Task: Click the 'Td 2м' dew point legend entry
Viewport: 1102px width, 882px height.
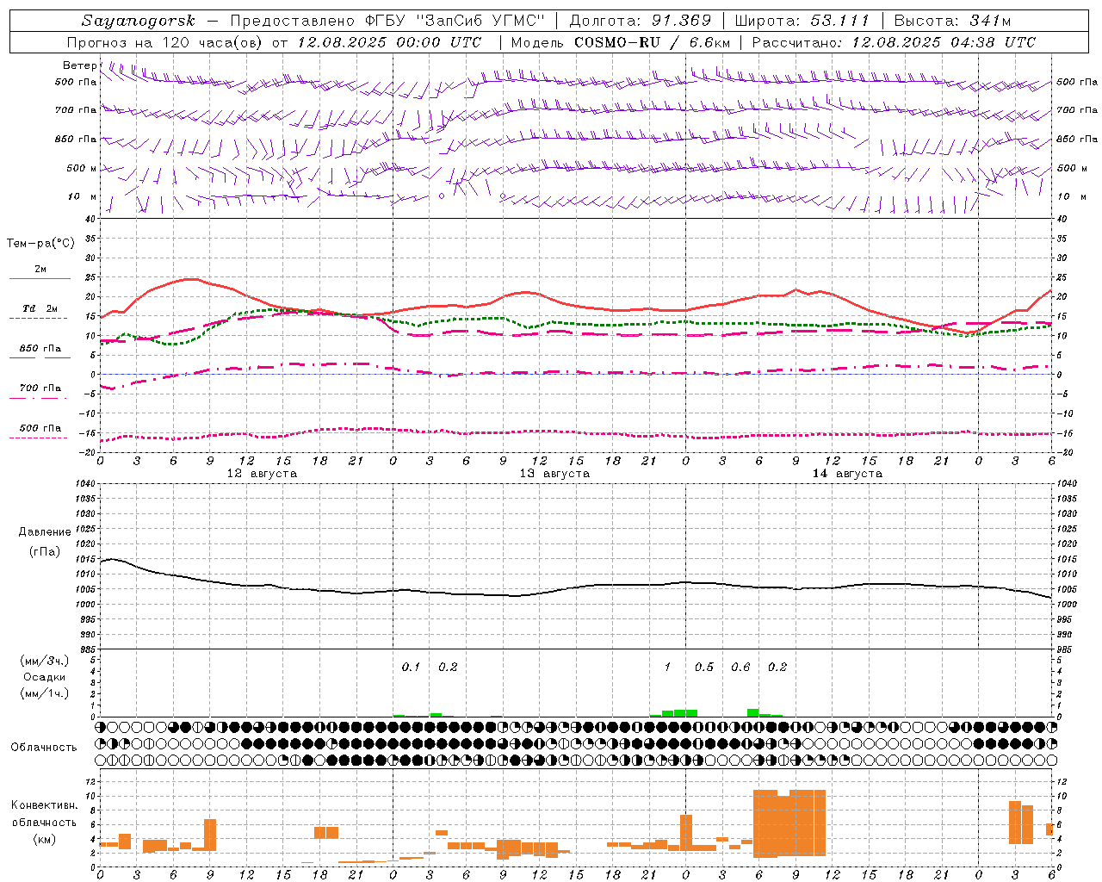Action: point(40,308)
